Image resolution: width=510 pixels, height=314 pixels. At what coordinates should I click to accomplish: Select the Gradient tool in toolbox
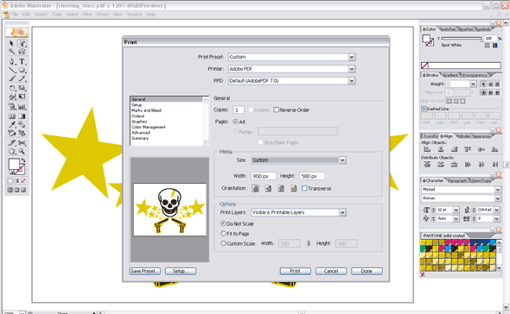(x=22, y=116)
